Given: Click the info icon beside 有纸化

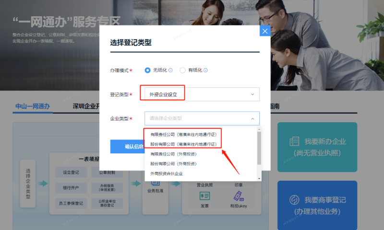Looking at the screenshot, I should tap(205, 70).
